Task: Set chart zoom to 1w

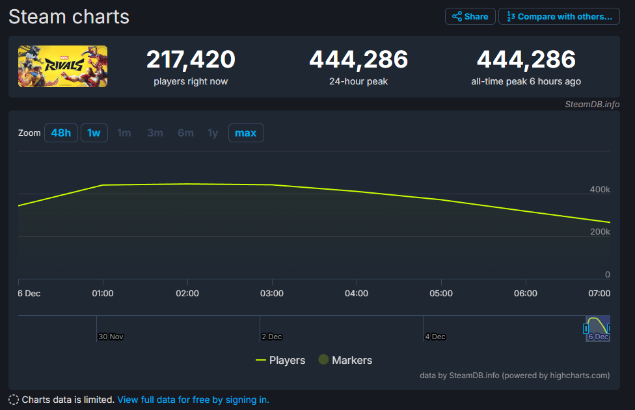Action: [x=94, y=133]
